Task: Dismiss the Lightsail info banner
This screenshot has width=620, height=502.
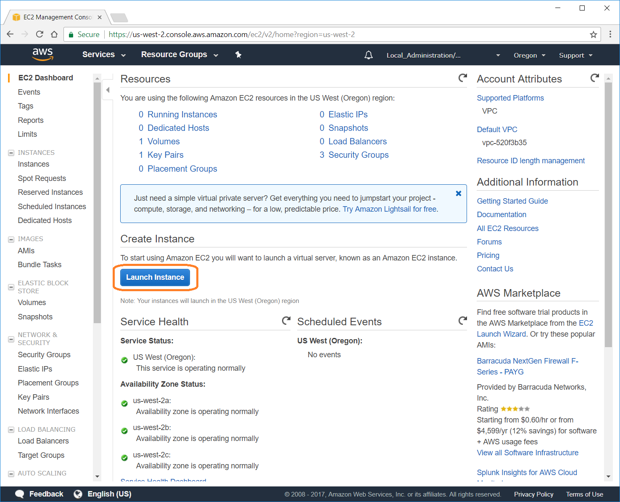Action: coord(459,194)
